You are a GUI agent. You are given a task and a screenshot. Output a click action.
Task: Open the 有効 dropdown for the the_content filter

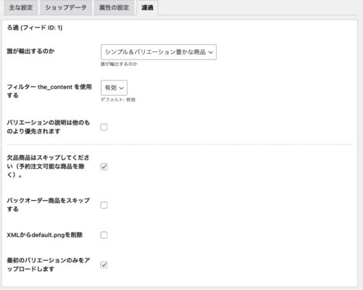click(114, 88)
